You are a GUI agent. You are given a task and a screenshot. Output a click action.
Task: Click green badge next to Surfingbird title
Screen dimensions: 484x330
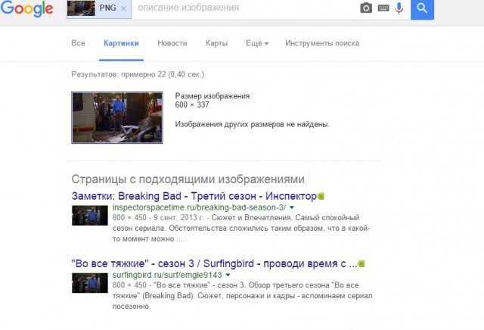361,264
